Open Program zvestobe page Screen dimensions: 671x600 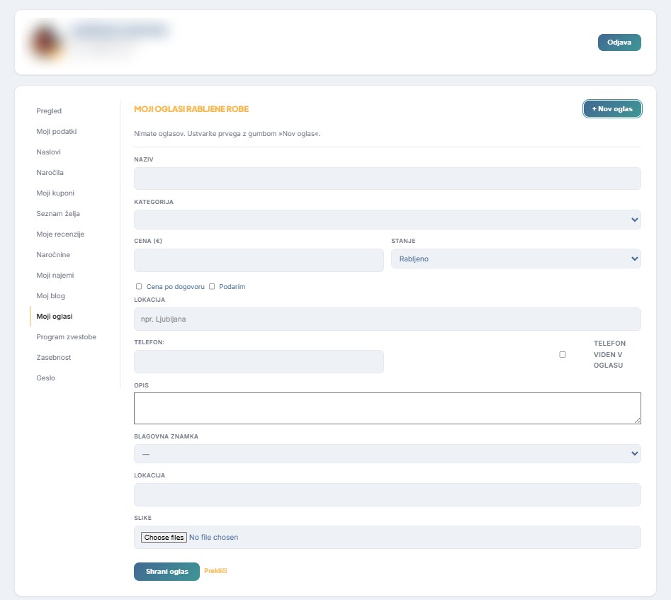coord(67,336)
